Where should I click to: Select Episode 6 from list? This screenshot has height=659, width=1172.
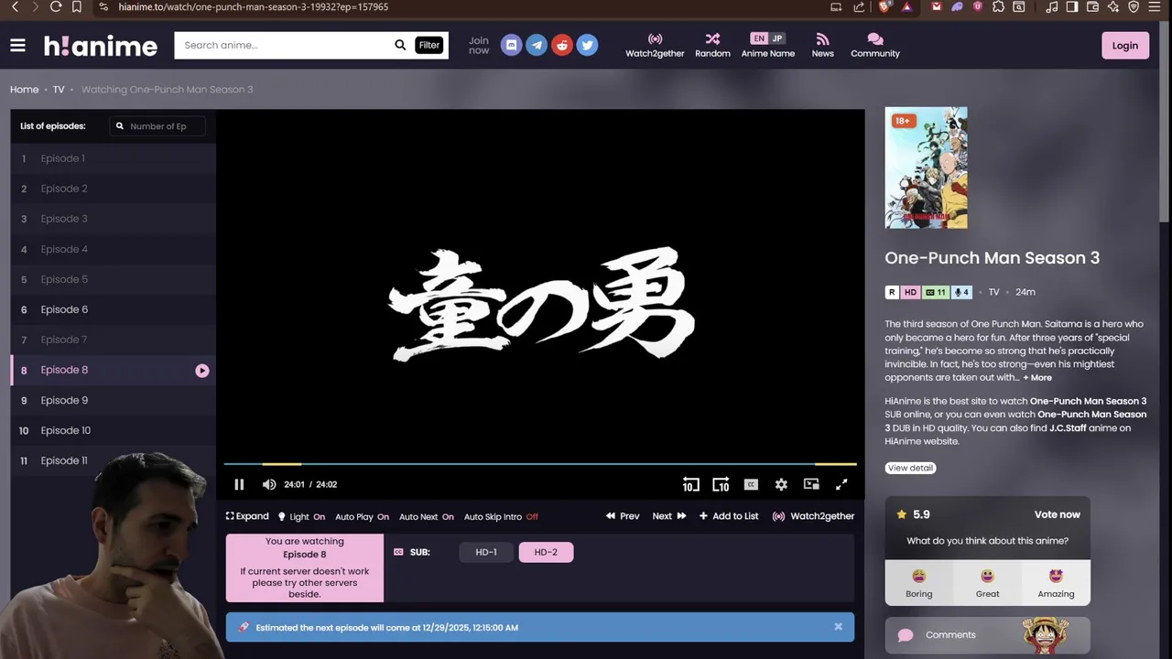pos(114,309)
